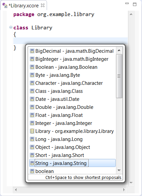Click the proposal list scrollbar thumb
142x196 pixels.
[119, 76]
